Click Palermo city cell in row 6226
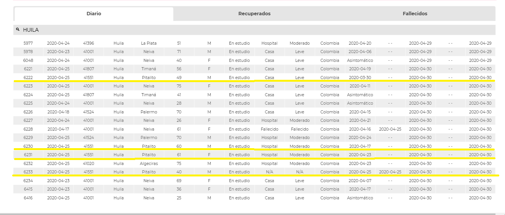 (x=149, y=112)
